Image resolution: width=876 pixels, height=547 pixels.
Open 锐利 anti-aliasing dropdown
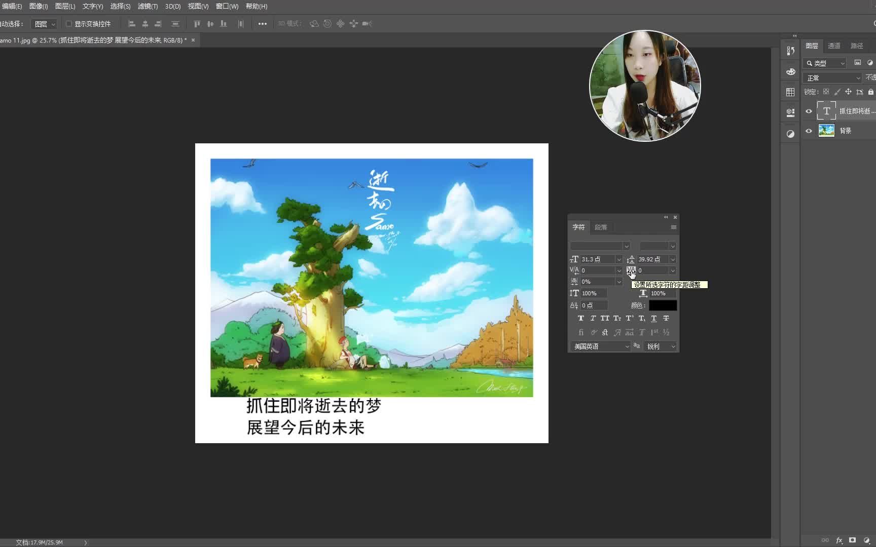661,346
